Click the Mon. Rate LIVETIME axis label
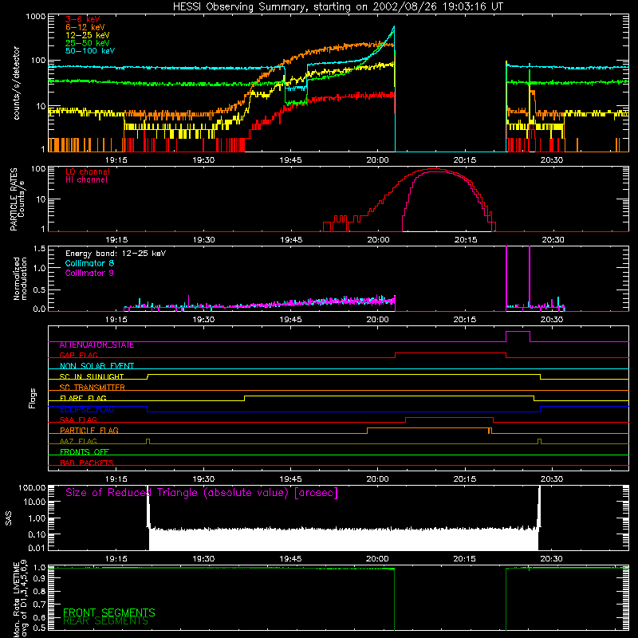Image resolution: width=638 pixels, height=638 pixels. click(20, 598)
